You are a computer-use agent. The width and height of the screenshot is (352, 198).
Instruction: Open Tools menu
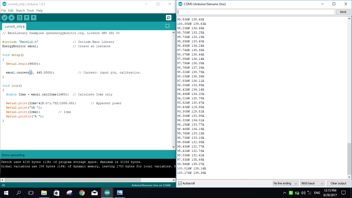[30, 11]
